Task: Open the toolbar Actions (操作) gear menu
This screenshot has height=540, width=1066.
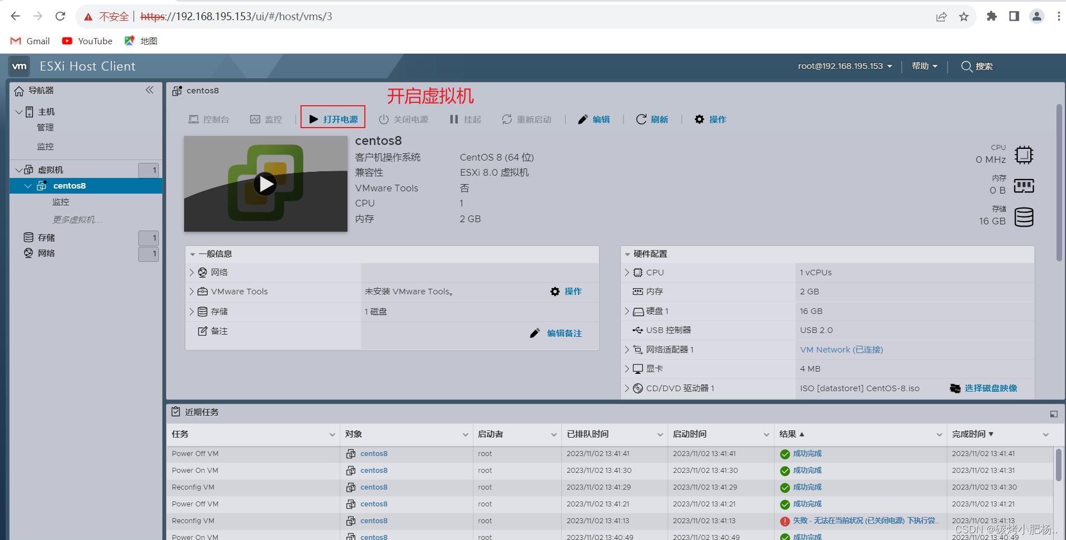Action: (x=711, y=119)
